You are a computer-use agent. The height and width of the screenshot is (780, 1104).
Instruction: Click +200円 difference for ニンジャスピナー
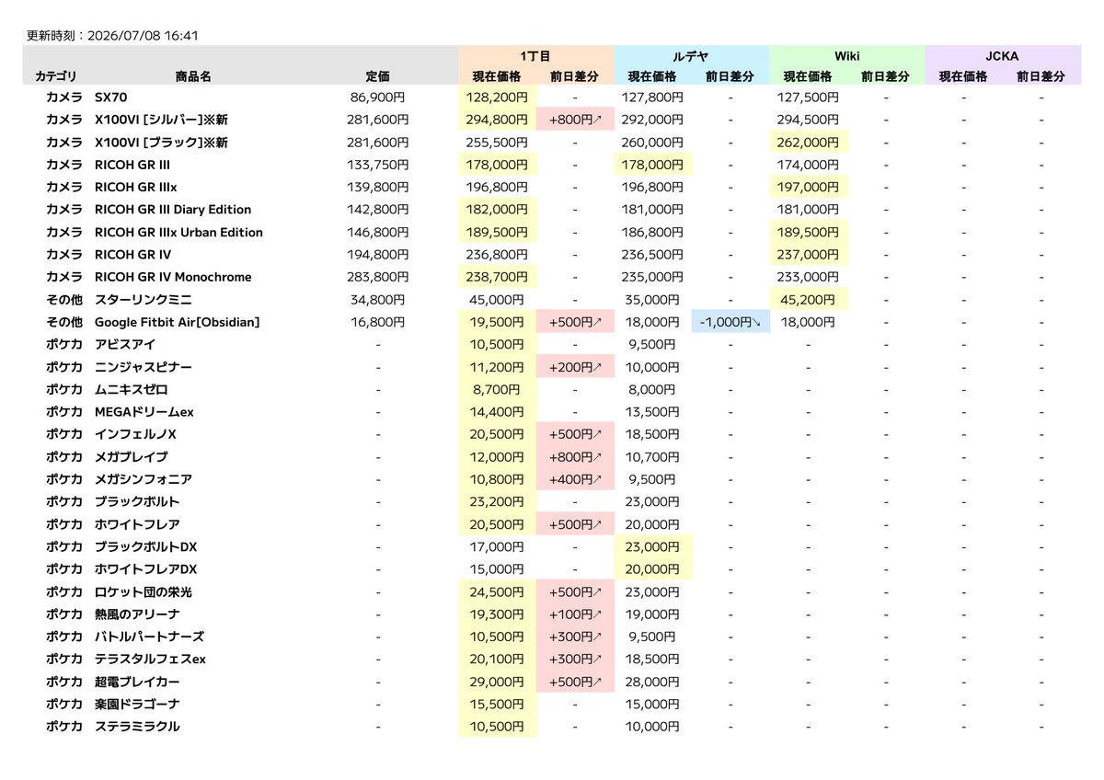click(575, 367)
